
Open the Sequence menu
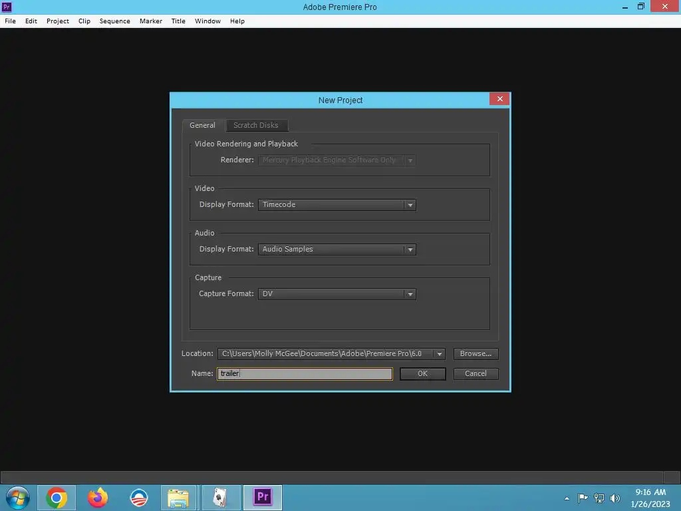(114, 21)
